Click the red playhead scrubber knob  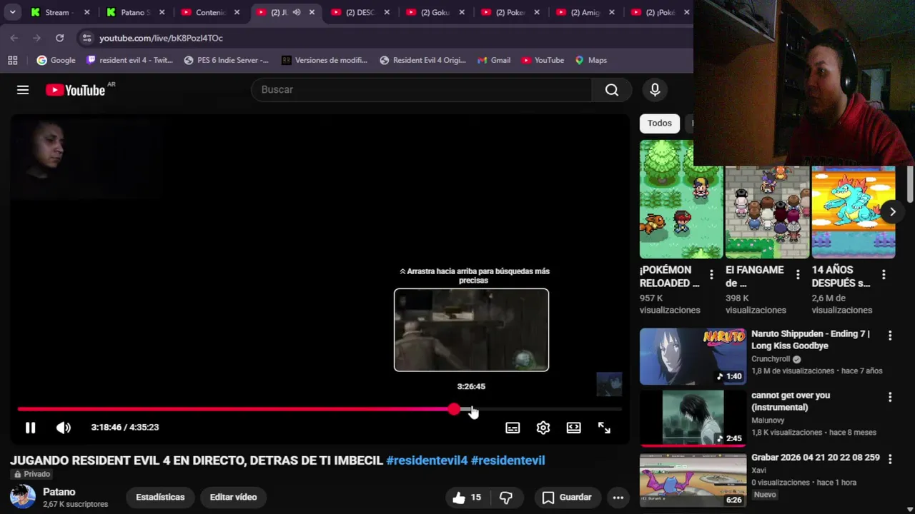tap(455, 409)
